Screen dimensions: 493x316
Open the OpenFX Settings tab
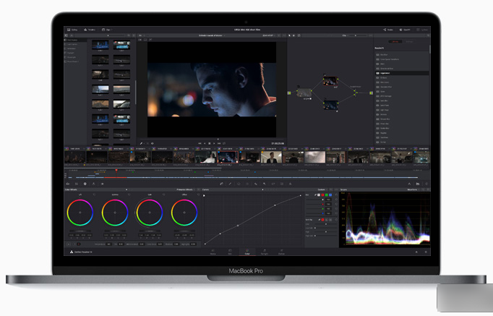(409, 41)
